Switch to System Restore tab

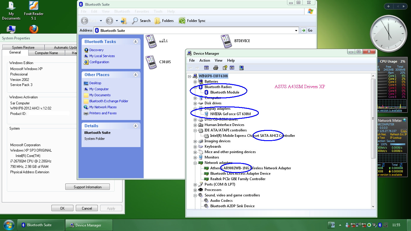(23, 48)
